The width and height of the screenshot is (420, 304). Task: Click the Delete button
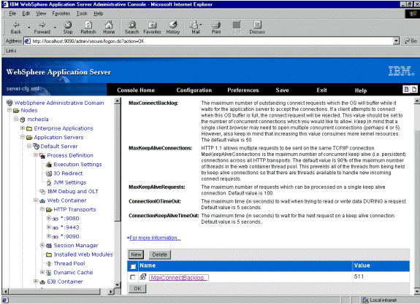160,254
